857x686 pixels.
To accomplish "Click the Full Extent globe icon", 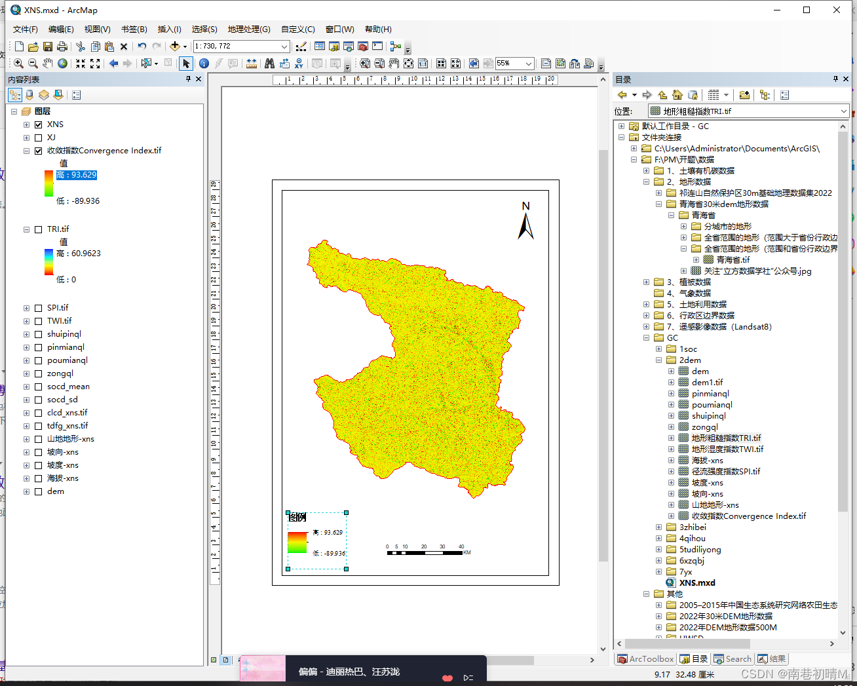I will click(62, 64).
